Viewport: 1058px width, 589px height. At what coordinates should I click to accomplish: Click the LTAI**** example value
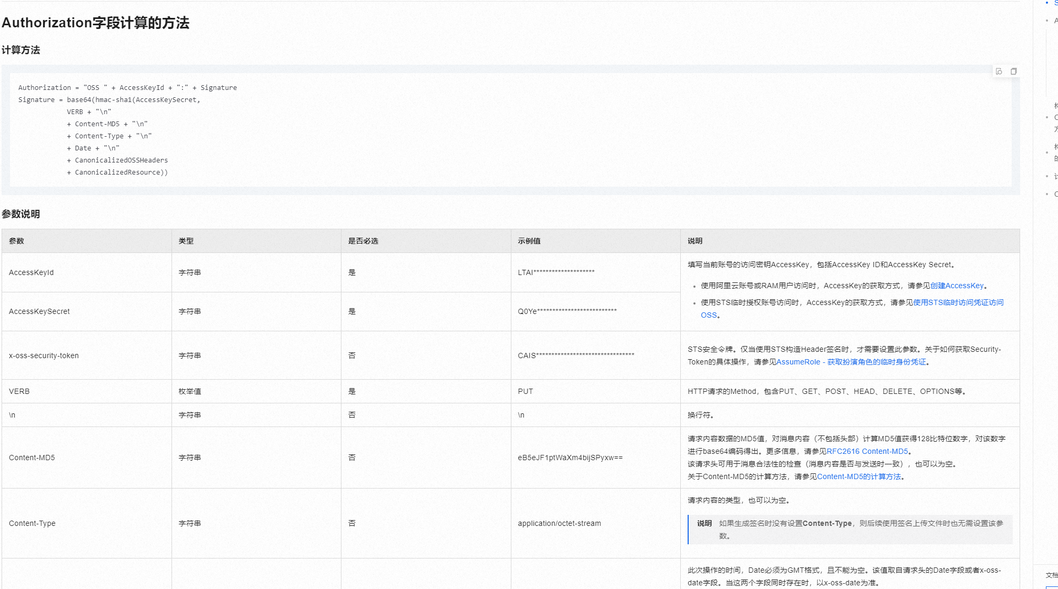tap(556, 272)
